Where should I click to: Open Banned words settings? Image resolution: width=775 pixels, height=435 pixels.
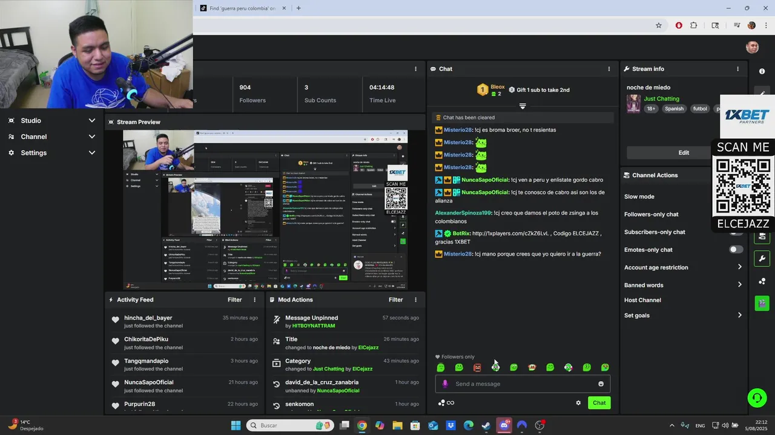tap(683, 285)
